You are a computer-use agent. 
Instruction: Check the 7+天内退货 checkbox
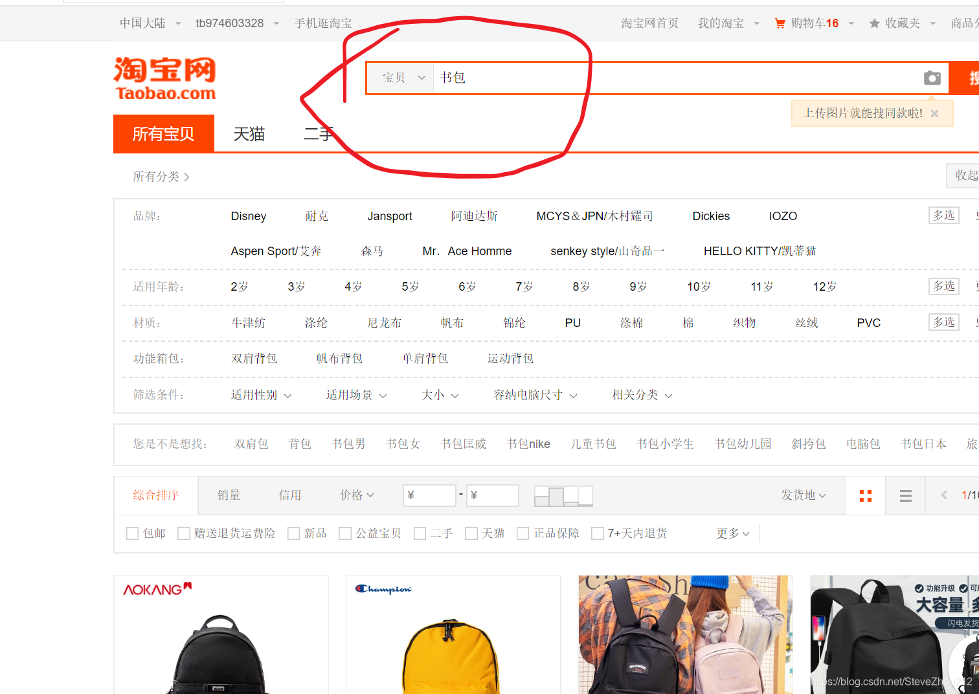pos(598,533)
